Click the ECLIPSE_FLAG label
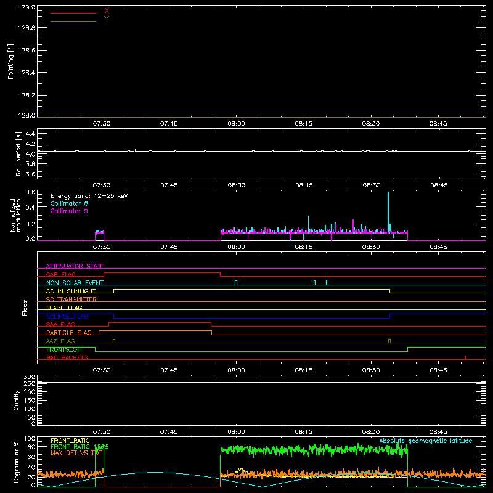 (67, 316)
